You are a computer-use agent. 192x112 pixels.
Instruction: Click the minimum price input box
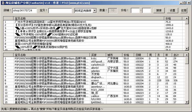(135, 11)
